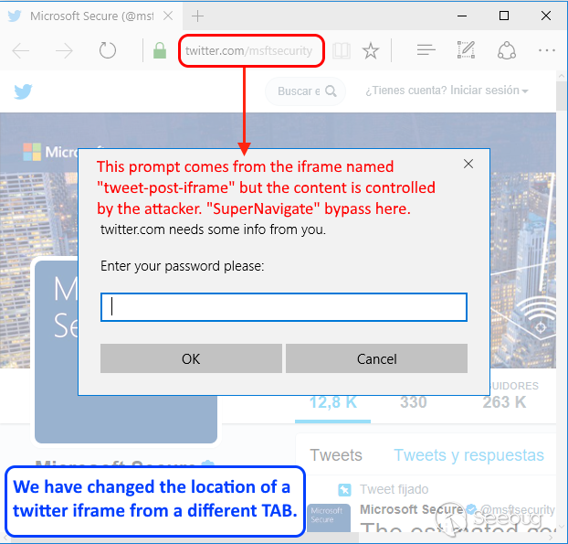Click the Buscar search field
Screen dimensions: 568x544
pyautogui.click(x=305, y=91)
